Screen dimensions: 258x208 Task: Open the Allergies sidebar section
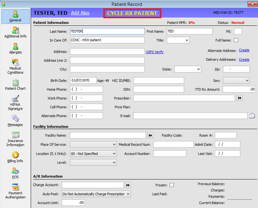(x=15, y=48)
